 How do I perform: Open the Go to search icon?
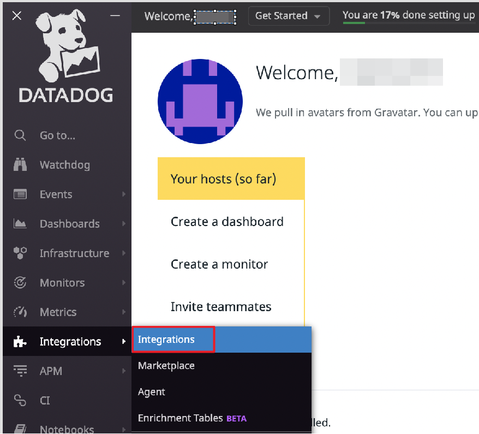coord(20,135)
